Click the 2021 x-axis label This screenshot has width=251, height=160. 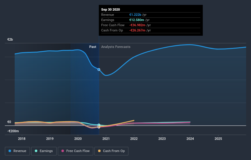(x=106, y=139)
